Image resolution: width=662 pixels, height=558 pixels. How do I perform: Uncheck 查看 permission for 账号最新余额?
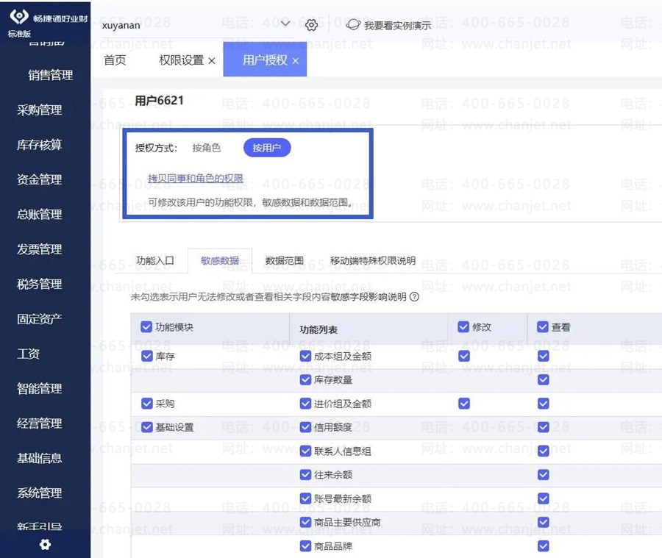(544, 498)
